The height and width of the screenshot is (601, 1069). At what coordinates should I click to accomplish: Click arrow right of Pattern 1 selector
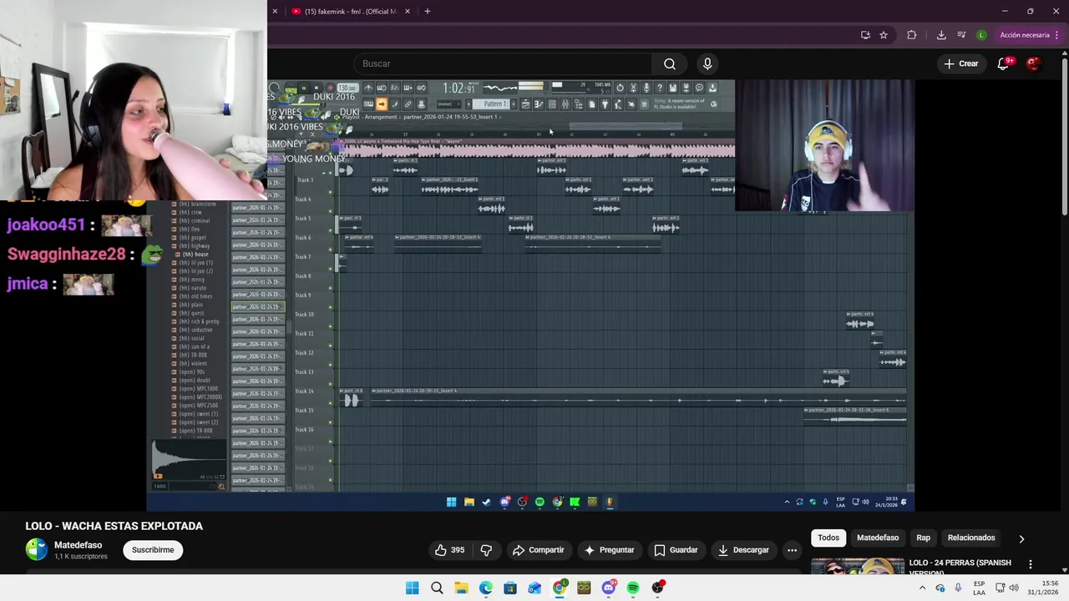514,104
